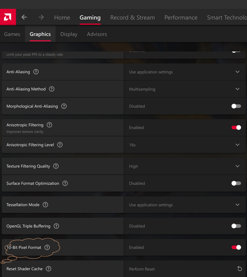Enable Morphological Anti-Aliasing toggle

click(236, 106)
